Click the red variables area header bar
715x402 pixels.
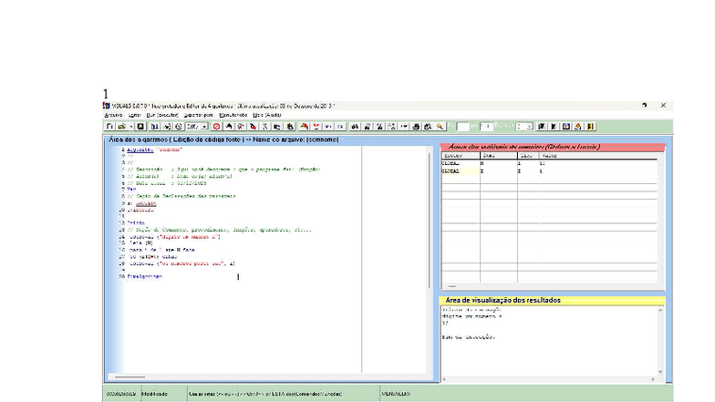(x=553, y=147)
